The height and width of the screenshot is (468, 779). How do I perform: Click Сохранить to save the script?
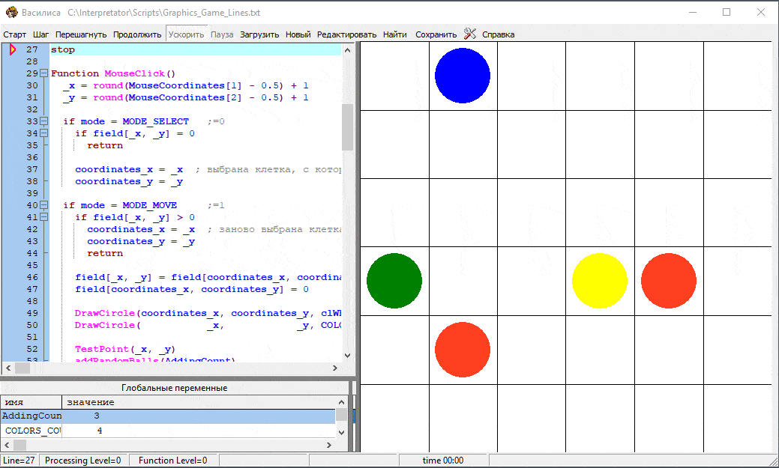coord(436,34)
